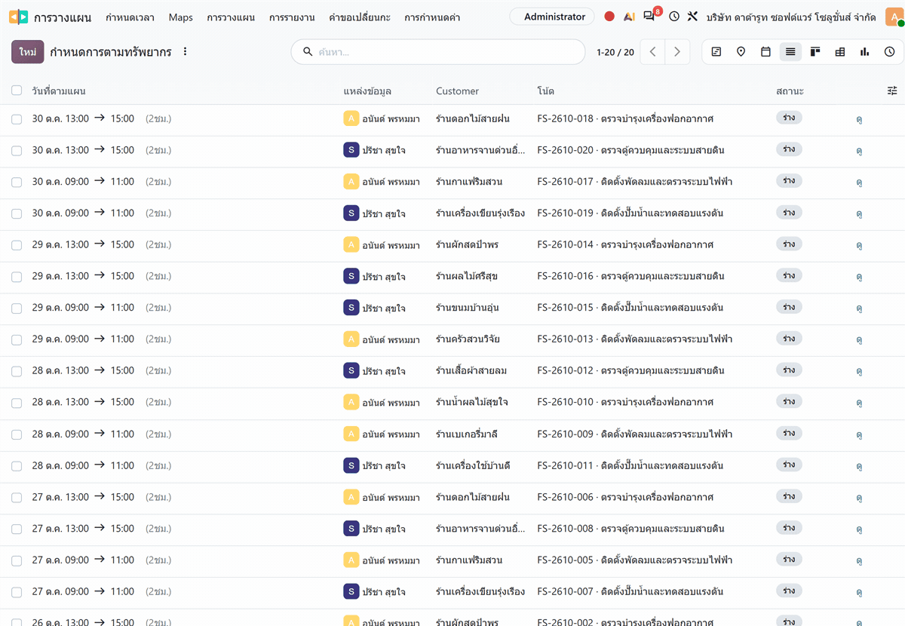Check the row box for FS-2610-018
The width and height of the screenshot is (905, 626).
pos(17,119)
